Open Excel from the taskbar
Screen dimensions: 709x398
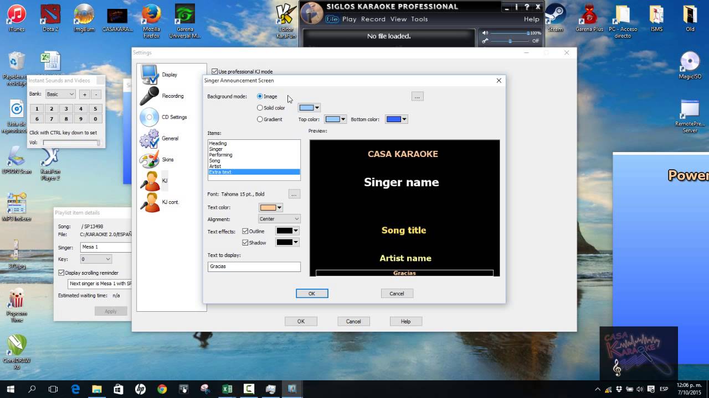coord(227,389)
